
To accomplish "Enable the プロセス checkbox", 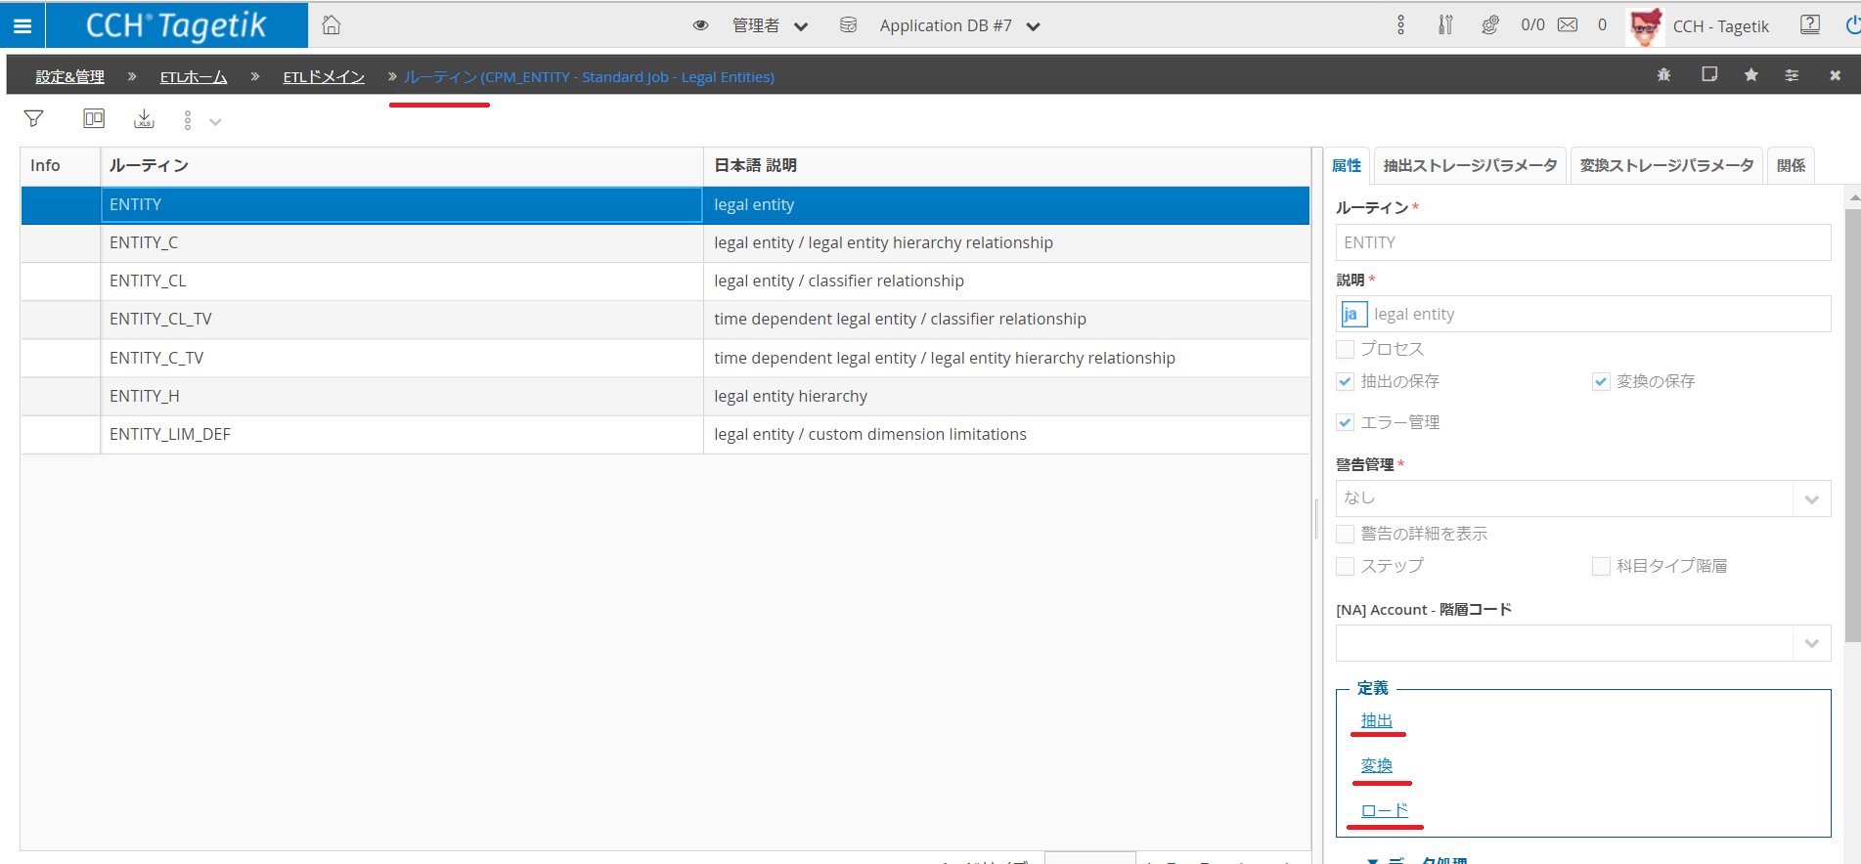I will point(1346,349).
